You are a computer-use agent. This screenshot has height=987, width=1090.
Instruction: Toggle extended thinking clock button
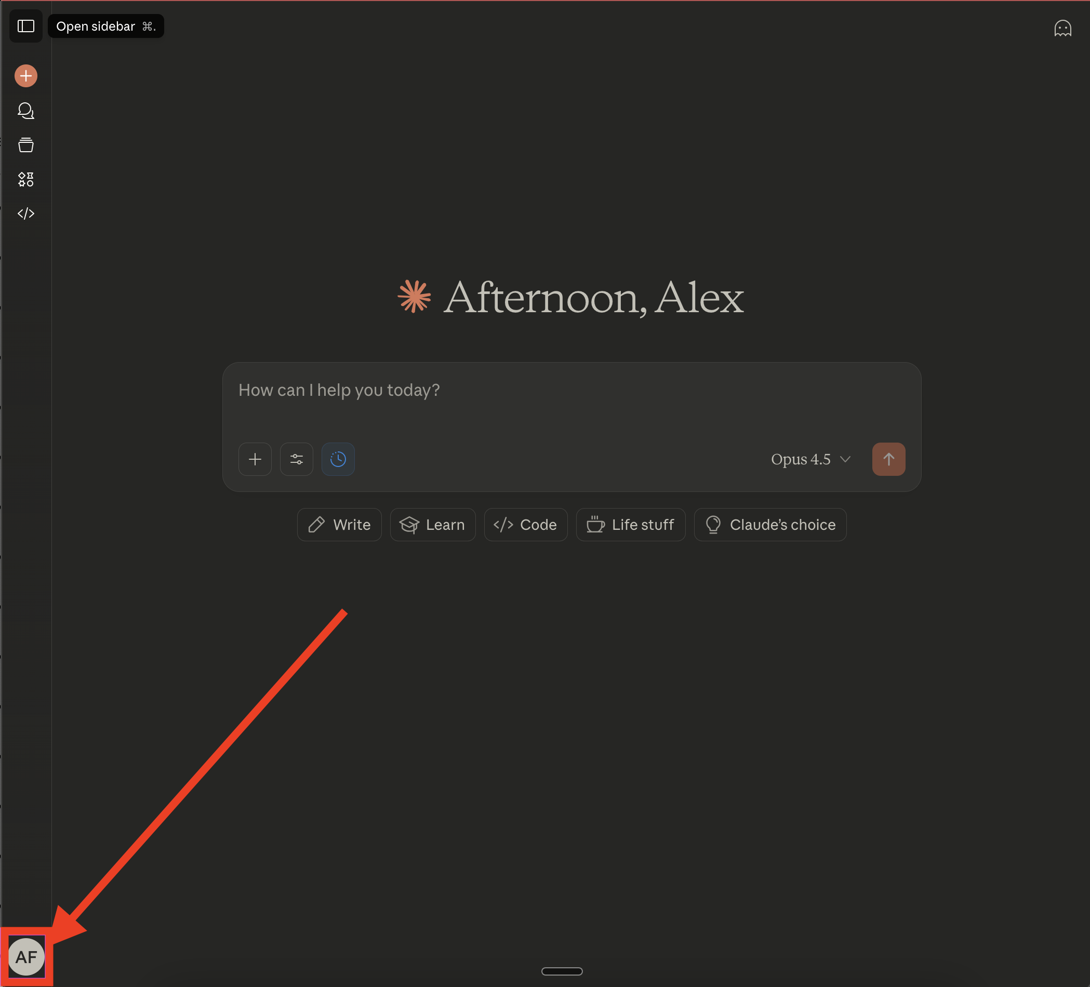(338, 459)
